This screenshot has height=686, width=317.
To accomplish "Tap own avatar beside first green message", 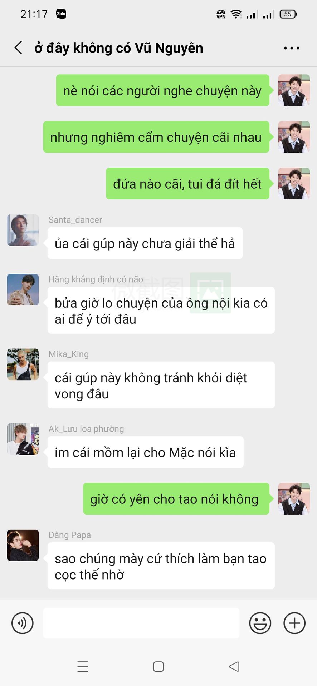I will pos(294,90).
